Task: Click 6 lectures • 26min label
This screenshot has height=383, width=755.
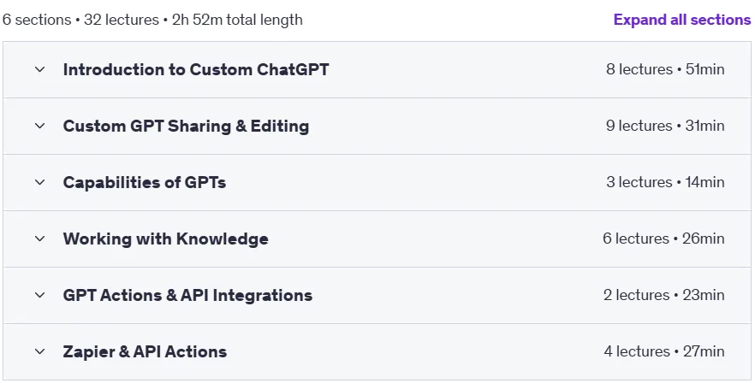Action: click(x=663, y=239)
